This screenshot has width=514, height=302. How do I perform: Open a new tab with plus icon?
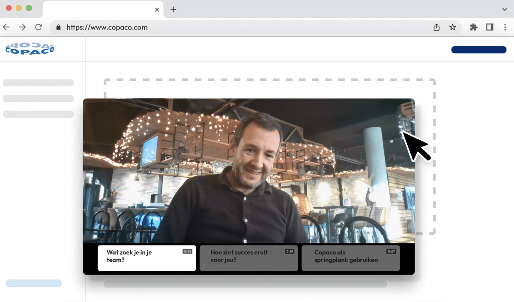click(173, 9)
